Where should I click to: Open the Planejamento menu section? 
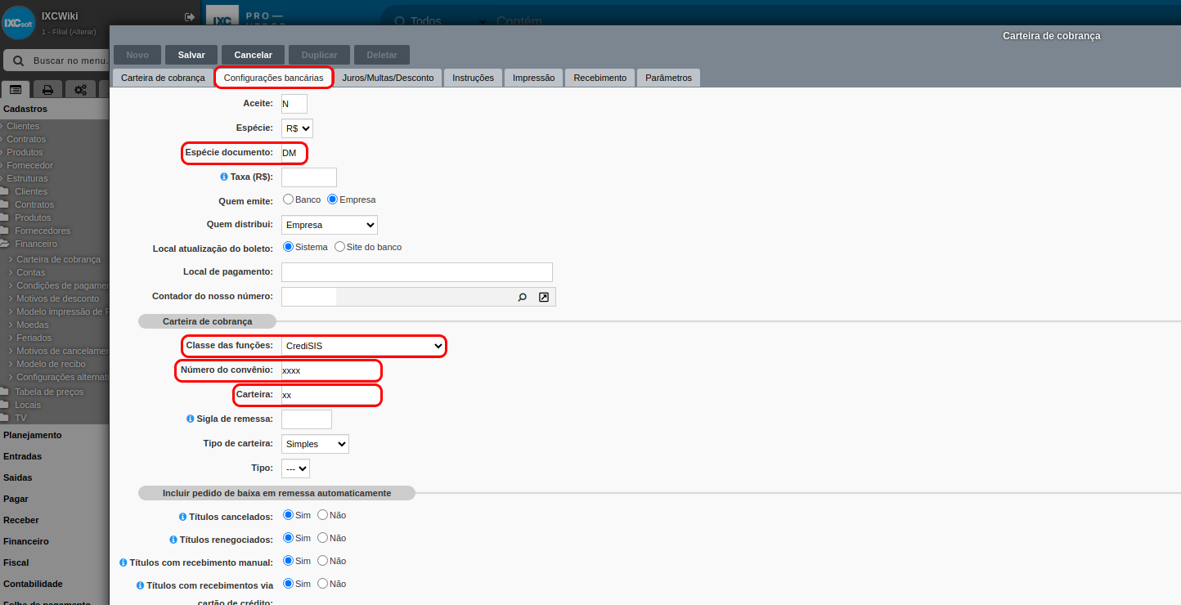[x=33, y=435]
